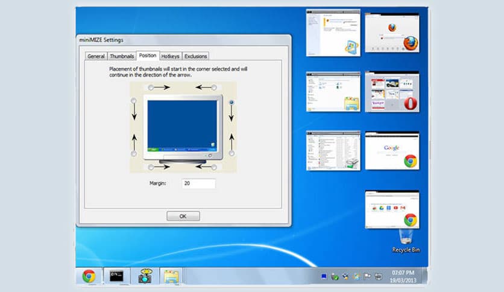Screen dimensions: 504x292
Task: Open the Thumbnails tab
Action: pyautogui.click(x=122, y=56)
